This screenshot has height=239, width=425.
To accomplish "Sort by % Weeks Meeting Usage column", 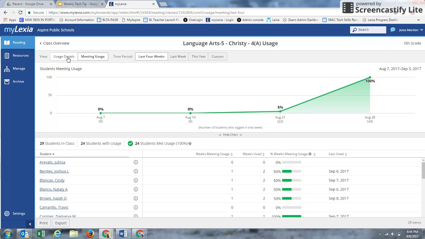I will (293, 154).
